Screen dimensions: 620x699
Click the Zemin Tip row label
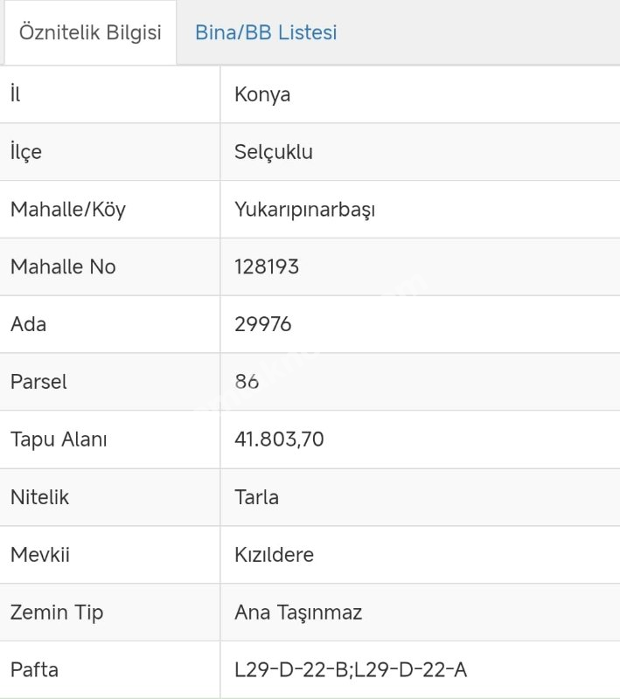[x=56, y=612]
